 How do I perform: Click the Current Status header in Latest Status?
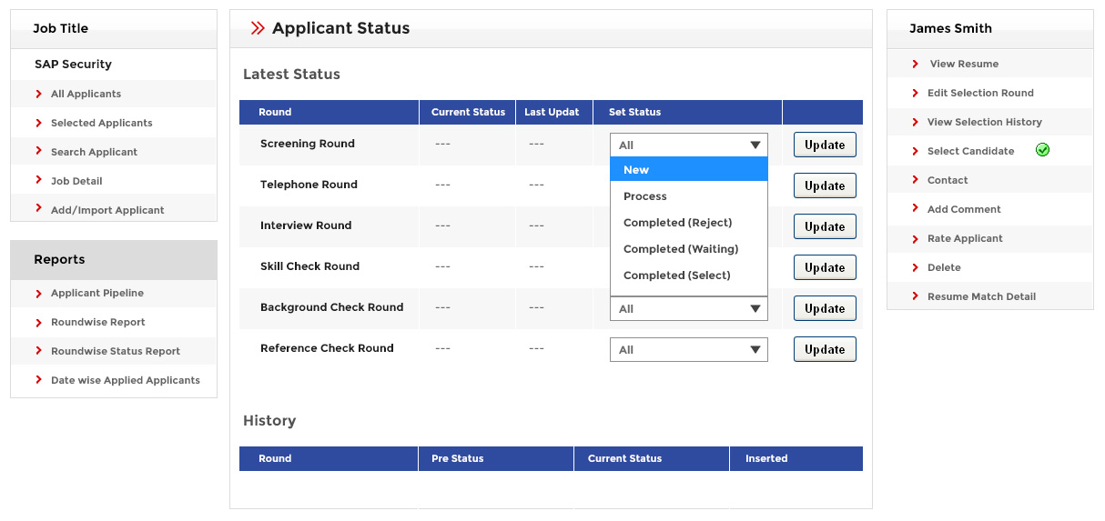click(468, 112)
